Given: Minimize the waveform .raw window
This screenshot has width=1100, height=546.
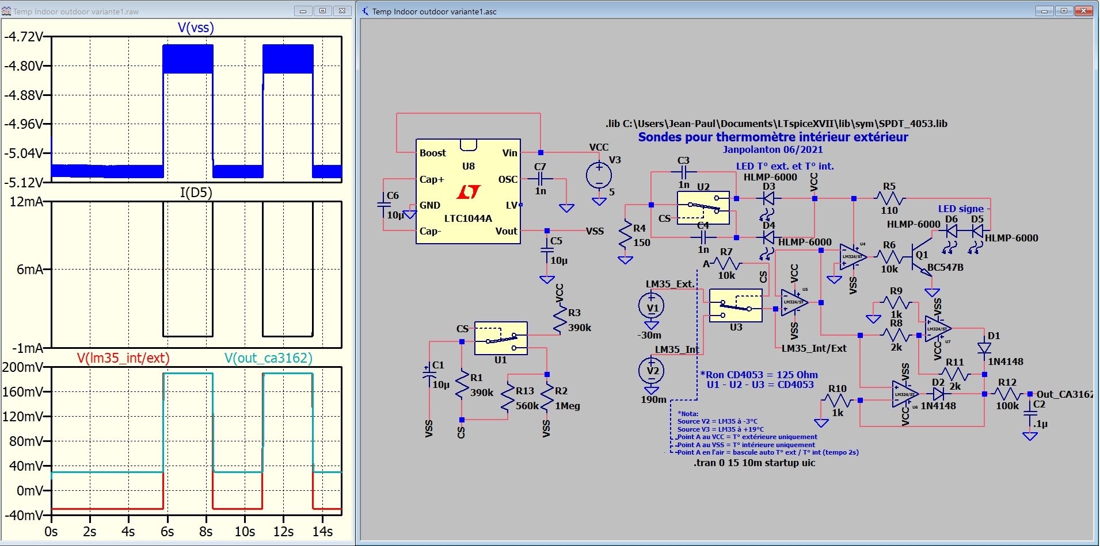Looking at the screenshot, I should coord(303,11).
